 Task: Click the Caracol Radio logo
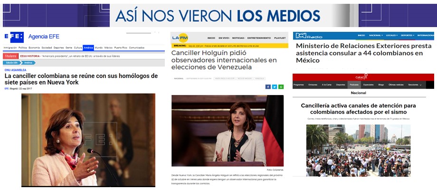(361, 76)
